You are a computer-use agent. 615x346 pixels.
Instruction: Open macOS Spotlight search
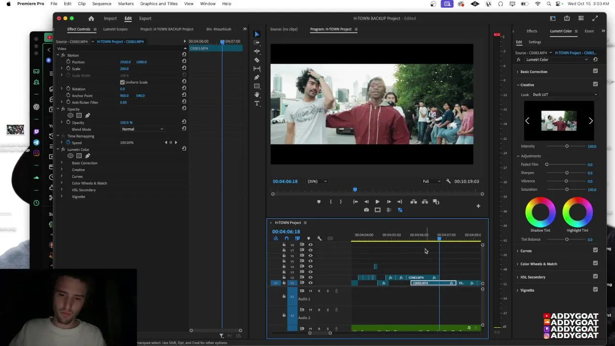549,4
